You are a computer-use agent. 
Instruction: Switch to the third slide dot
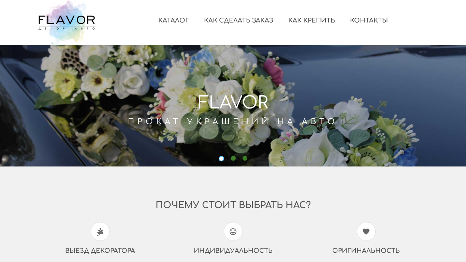point(245,158)
